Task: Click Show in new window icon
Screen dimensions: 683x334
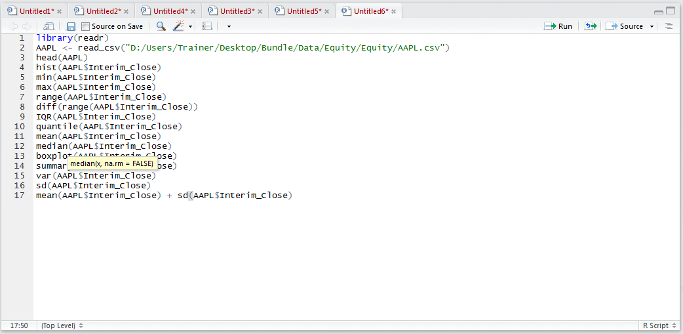Action: pyautogui.click(x=49, y=27)
